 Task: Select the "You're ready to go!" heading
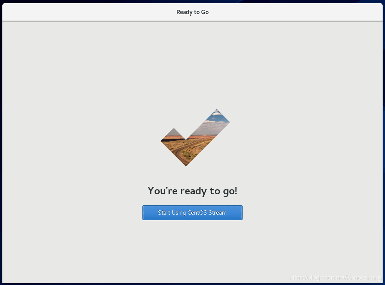pyautogui.click(x=192, y=191)
